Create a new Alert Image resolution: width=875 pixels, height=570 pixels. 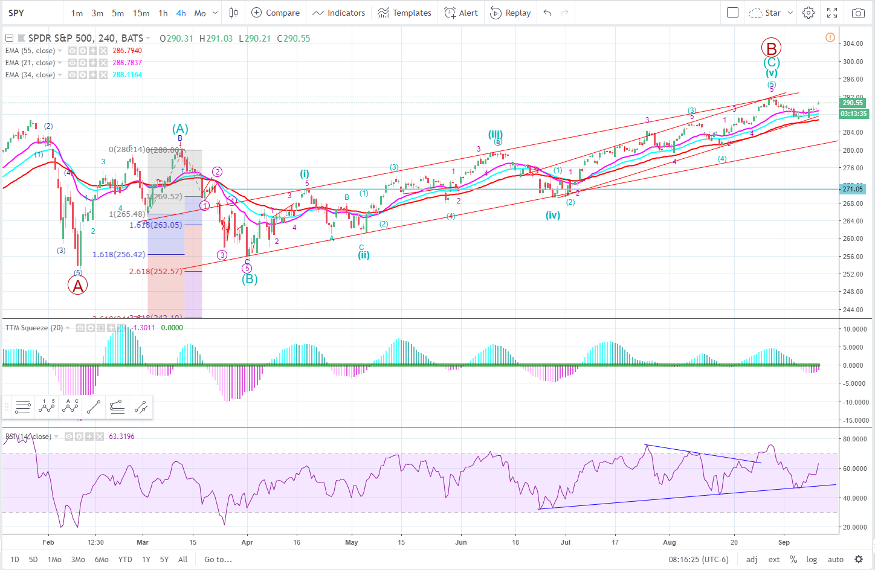click(461, 13)
